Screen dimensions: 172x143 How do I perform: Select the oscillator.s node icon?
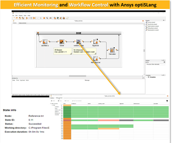click(45, 42)
